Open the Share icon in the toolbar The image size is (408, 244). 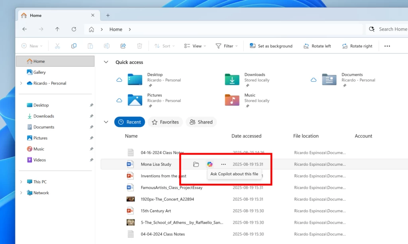[x=123, y=46]
